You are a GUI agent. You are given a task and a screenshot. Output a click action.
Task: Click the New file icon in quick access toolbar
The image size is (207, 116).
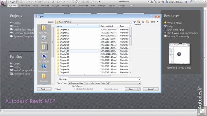[x=9, y=2]
